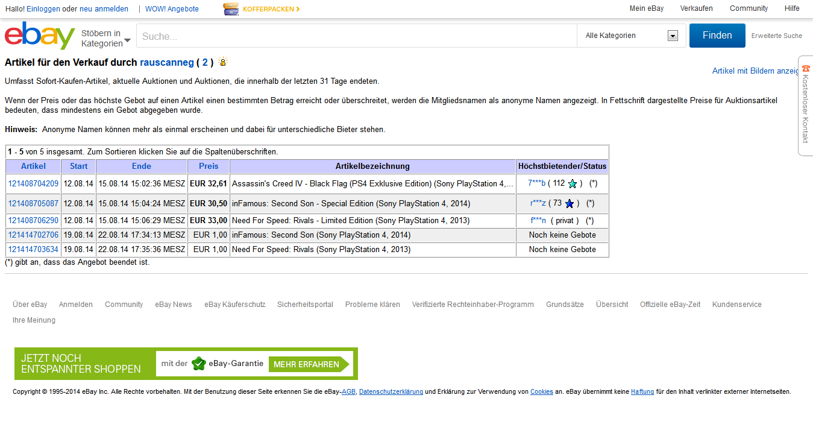The height and width of the screenshot is (427, 813).
Task: Click the neu anmelden link
Action: coord(104,9)
